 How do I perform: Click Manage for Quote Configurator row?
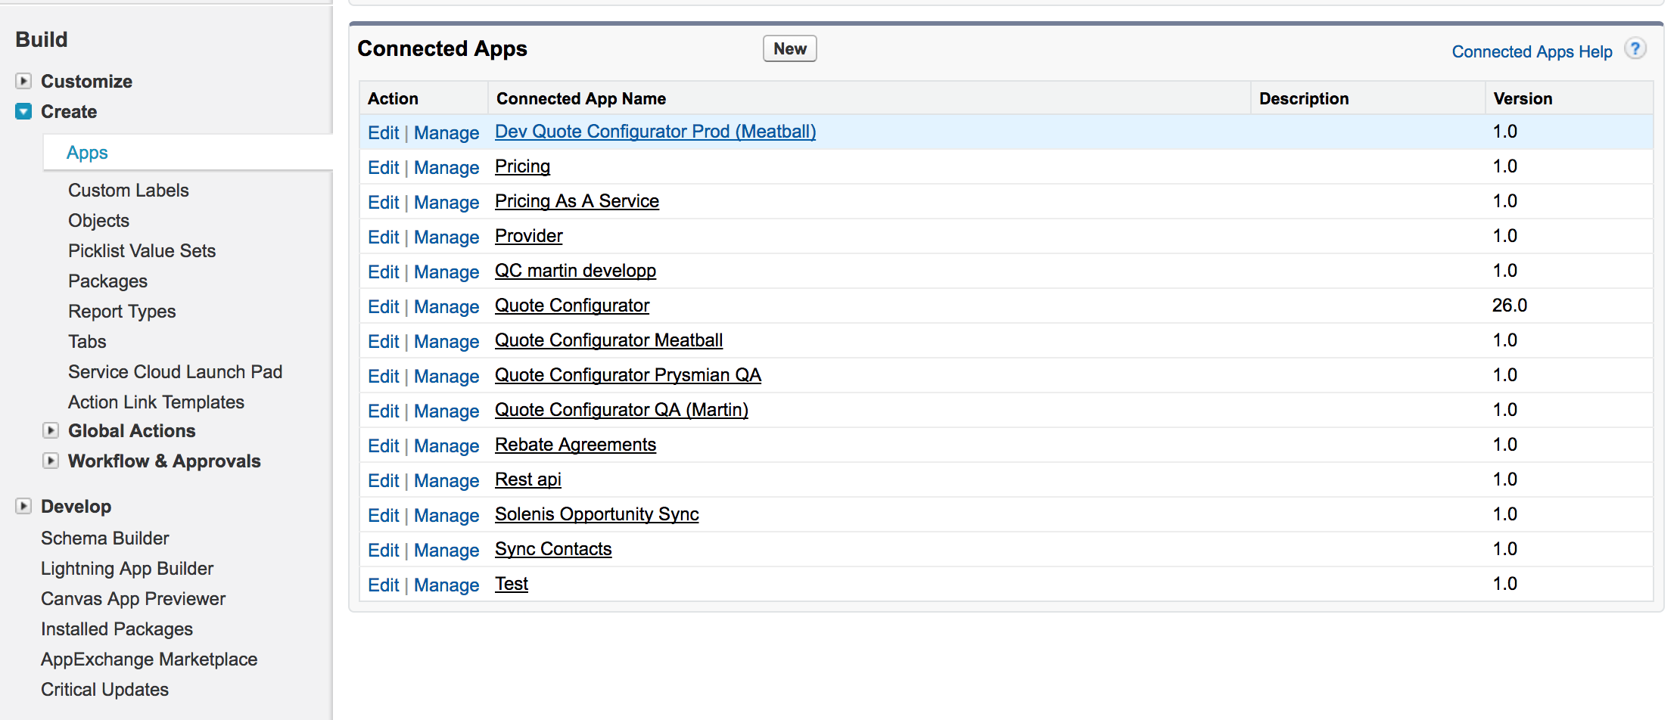click(x=446, y=307)
